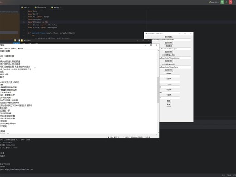This screenshot has height=177, width=236.
Task: Click the first folder icon in Explorer title bar
Action: (15, 40)
